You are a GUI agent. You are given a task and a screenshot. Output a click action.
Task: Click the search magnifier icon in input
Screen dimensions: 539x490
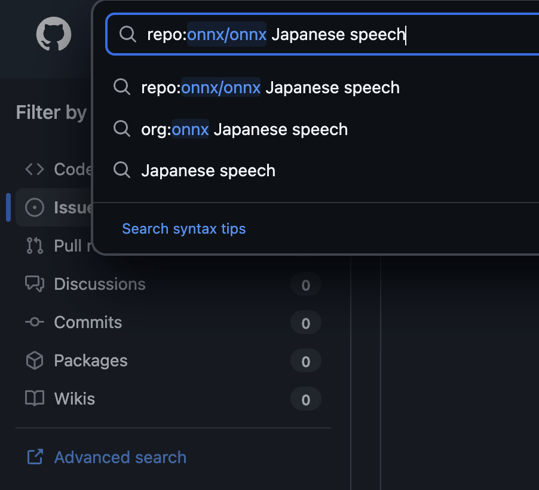(127, 34)
